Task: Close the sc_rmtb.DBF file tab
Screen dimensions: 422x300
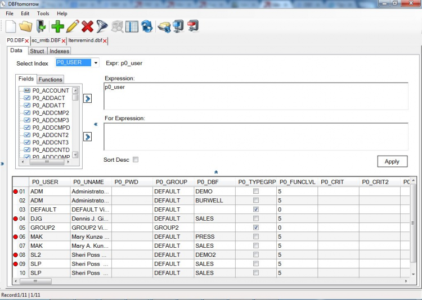Action: click(x=64, y=41)
